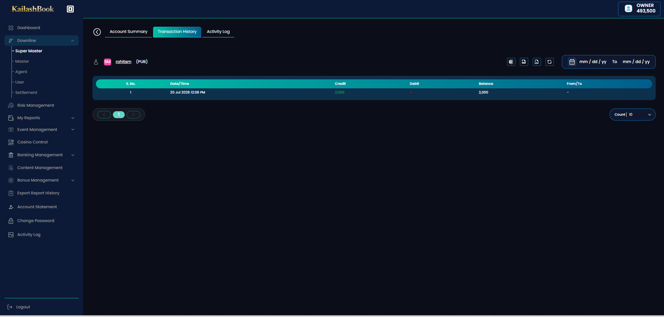The image size is (664, 317).
Task: Open Content Management page
Action: coord(40,168)
